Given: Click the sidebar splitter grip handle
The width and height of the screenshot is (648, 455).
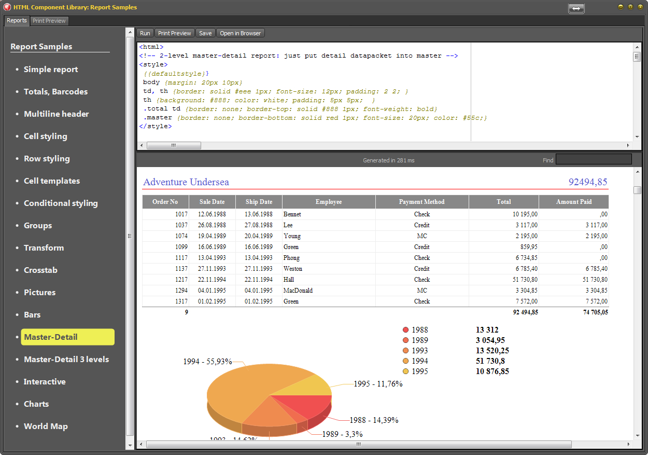Looking at the screenshot, I should (130, 236).
